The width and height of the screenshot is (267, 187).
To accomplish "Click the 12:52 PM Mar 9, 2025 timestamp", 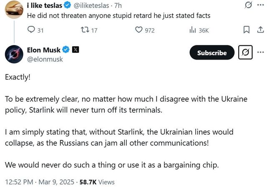I will (39, 182).
